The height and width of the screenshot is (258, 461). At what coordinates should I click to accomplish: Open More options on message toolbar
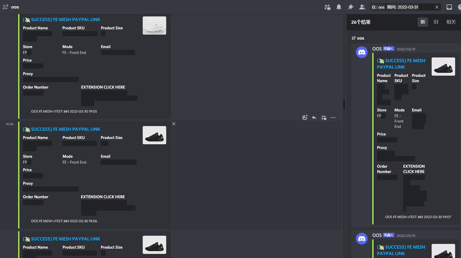[x=333, y=118]
